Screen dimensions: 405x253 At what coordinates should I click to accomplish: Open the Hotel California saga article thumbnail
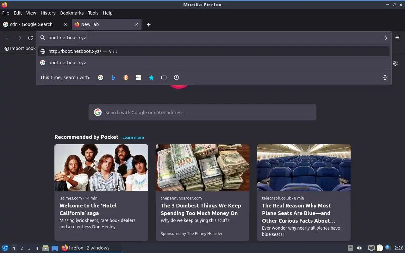click(x=101, y=168)
